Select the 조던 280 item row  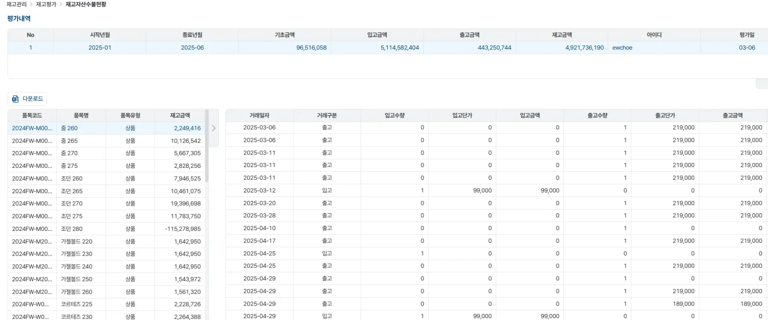(x=72, y=229)
